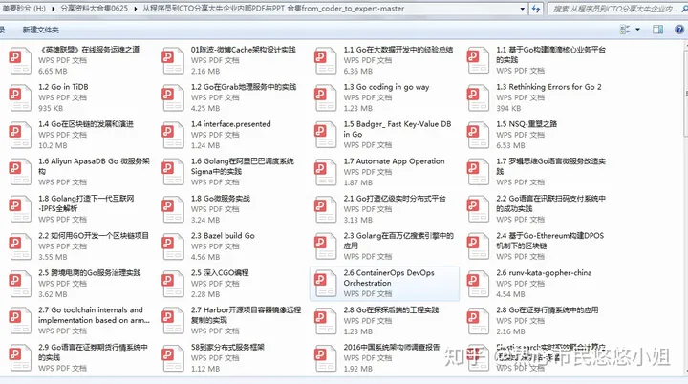Click icon of 2.6 runv-kata-gopher-china
The image size is (688, 384).
(479, 284)
